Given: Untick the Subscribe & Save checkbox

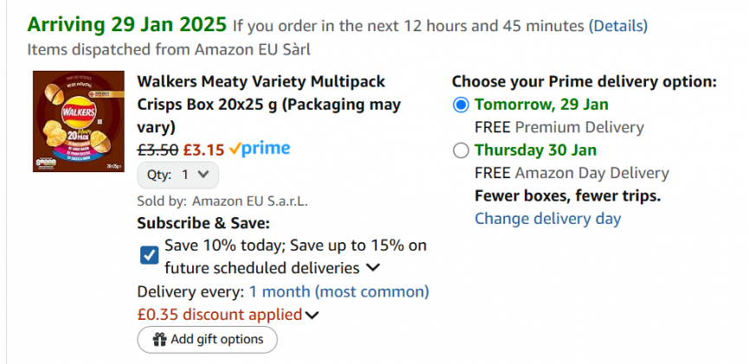Looking at the screenshot, I should point(149,256).
